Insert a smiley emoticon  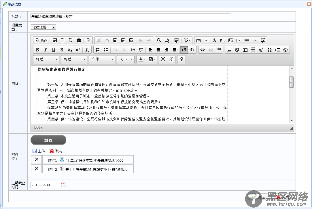(x=261, y=50)
